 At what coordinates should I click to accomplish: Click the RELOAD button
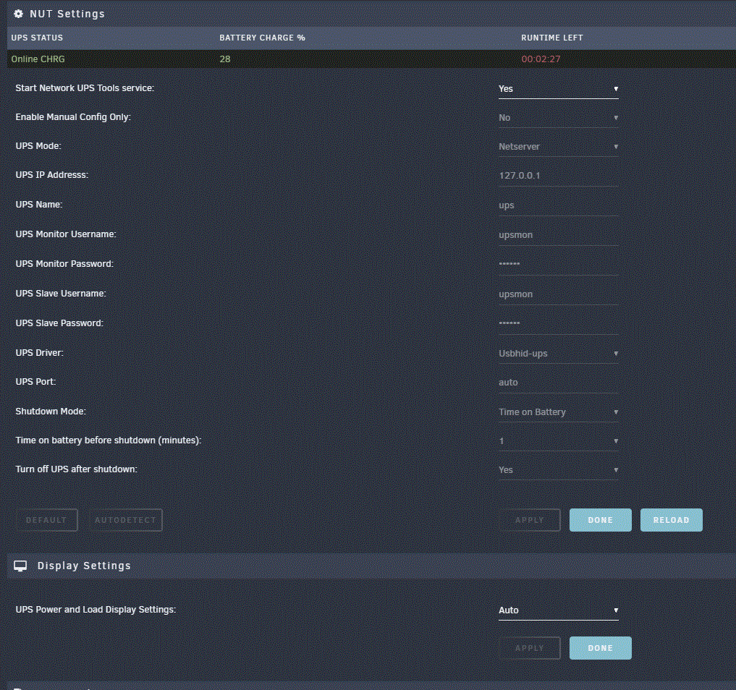(x=671, y=520)
